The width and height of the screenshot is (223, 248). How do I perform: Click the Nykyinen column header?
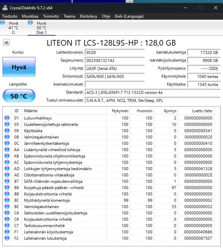(118, 111)
